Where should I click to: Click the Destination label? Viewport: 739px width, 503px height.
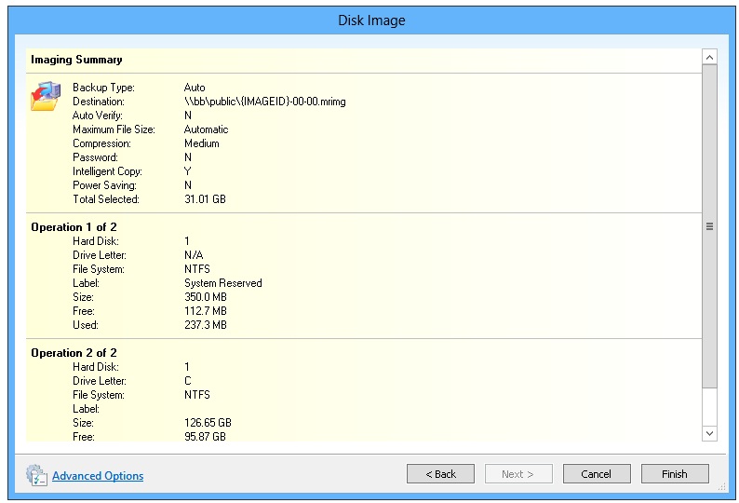tap(99, 102)
